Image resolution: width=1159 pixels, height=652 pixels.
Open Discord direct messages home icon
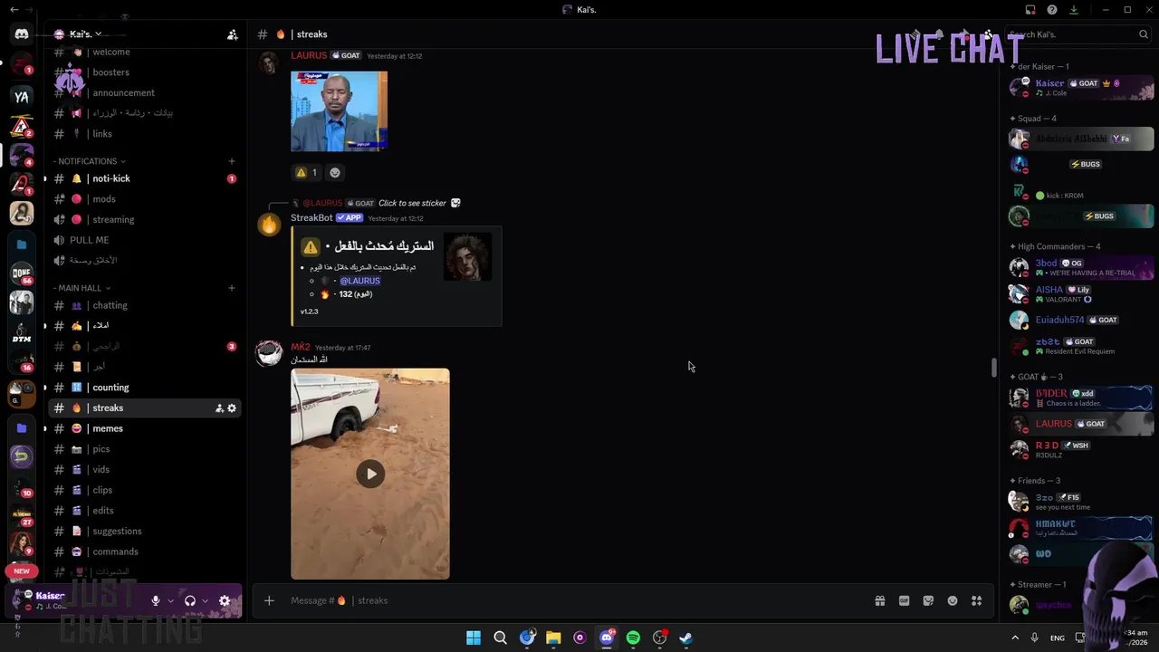pyautogui.click(x=22, y=34)
